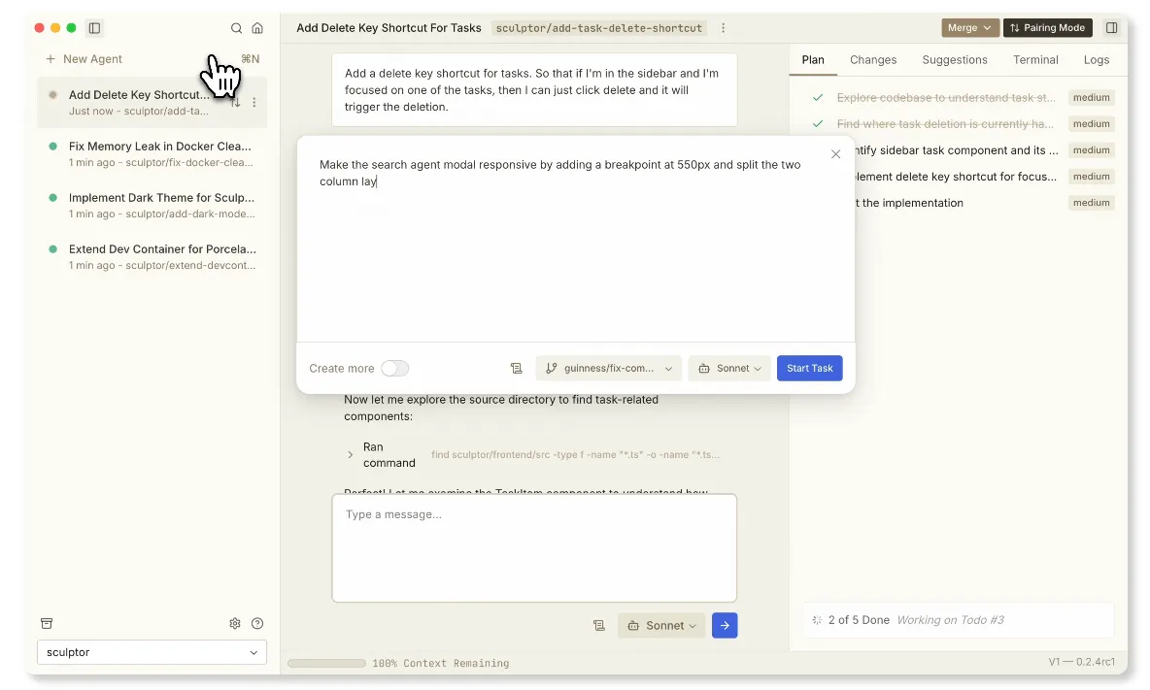Open the Sonnet model dropdown in modal

coord(729,369)
